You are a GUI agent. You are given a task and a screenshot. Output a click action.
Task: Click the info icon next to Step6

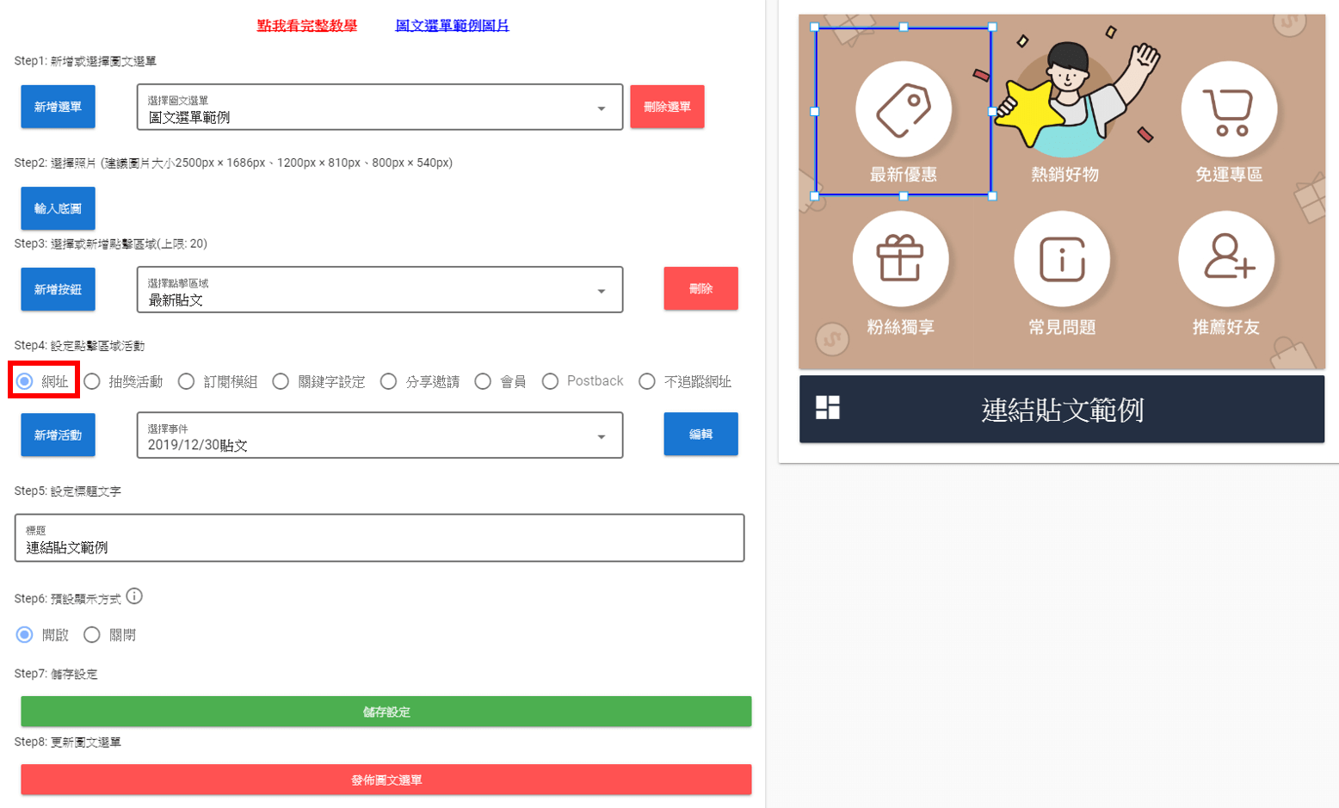[134, 596]
